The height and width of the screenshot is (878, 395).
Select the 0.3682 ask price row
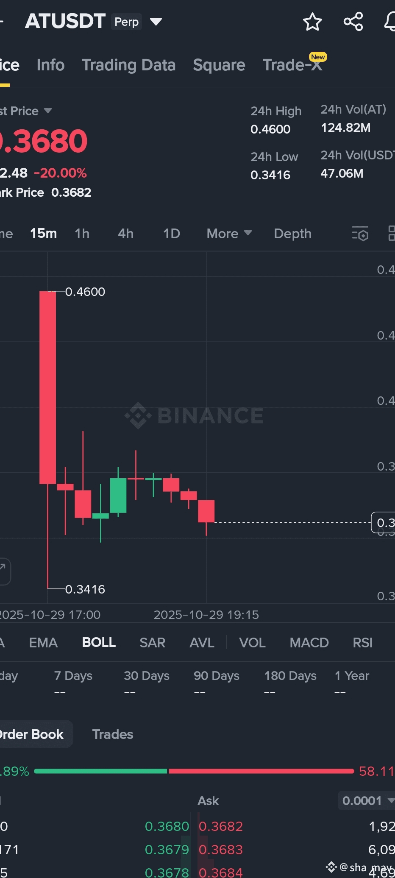pos(221,826)
